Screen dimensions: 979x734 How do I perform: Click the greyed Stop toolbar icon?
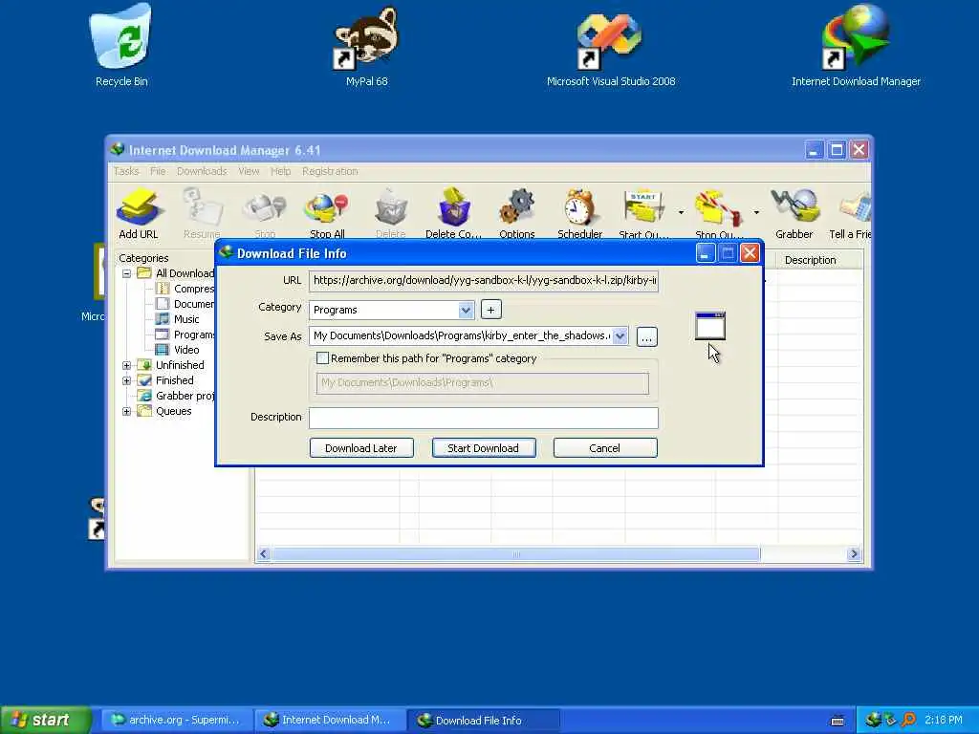[265, 213]
